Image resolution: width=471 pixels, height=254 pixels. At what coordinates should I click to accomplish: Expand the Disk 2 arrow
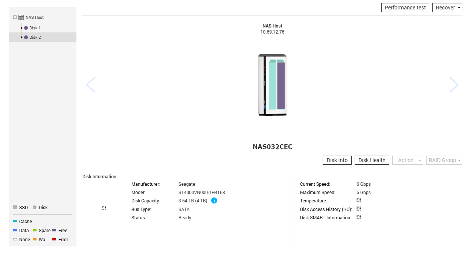tap(22, 37)
